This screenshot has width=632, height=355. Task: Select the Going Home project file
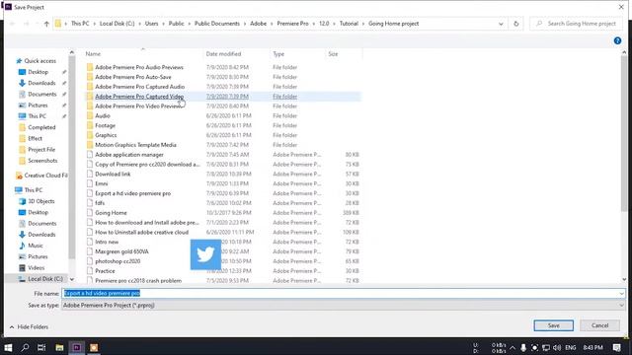point(111,213)
